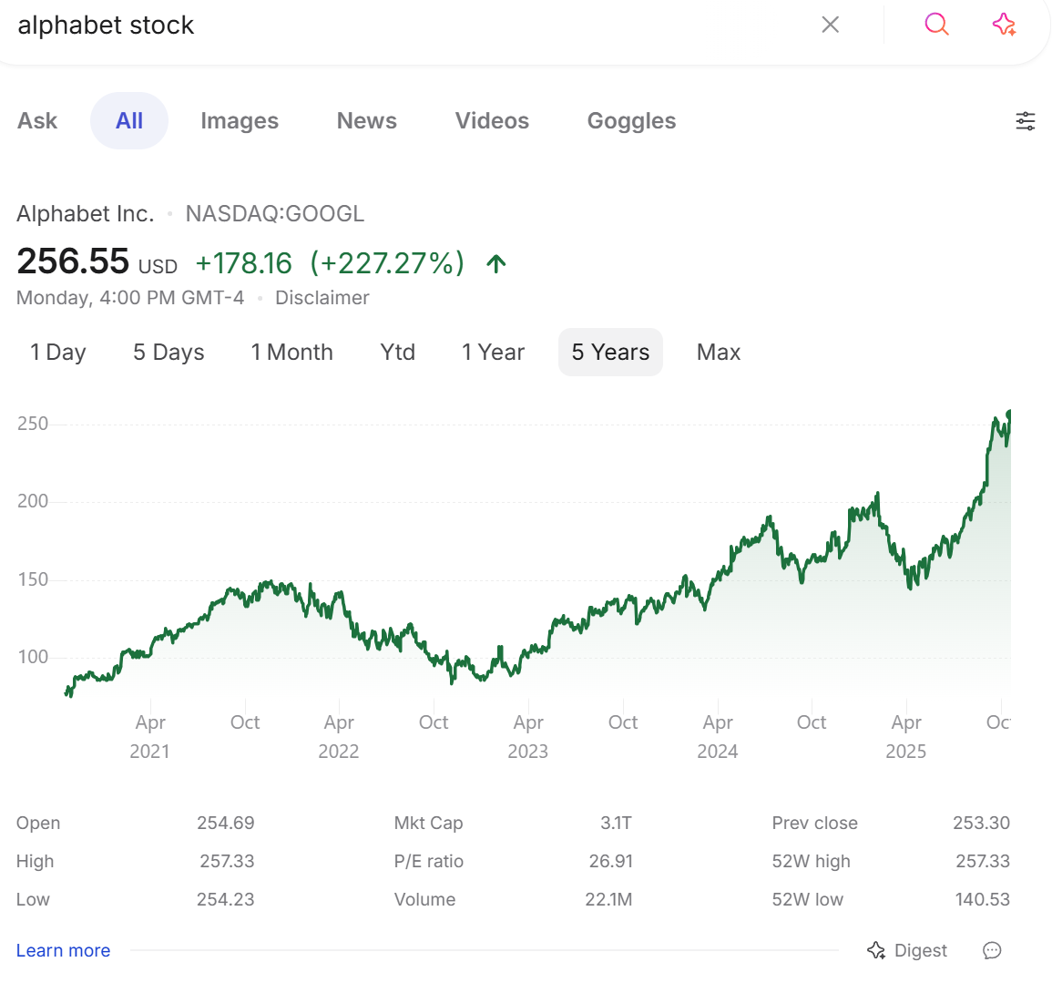The height and width of the screenshot is (993, 1052).
Task: Show the 1 Month chart range
Action: [x=292, y=353]
